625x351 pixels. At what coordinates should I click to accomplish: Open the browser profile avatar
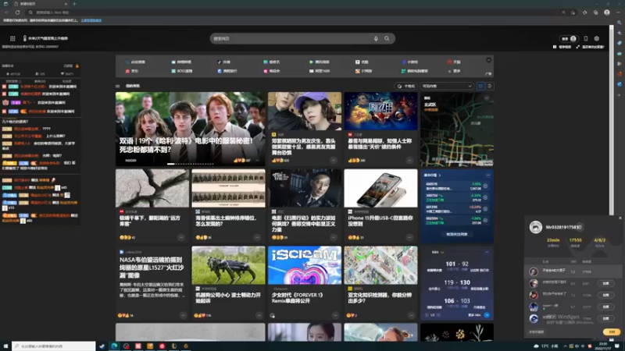click(x=607, y=12)
